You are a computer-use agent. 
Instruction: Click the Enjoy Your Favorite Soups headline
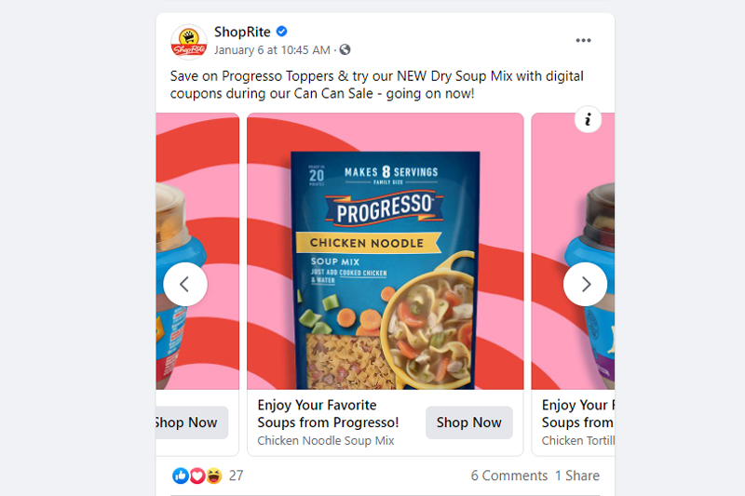[x=328, y=413]
